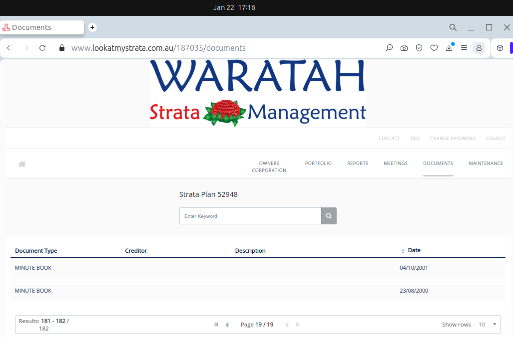Jump to the last results page
This screenshot has height=337, width=513.
[298, 325]
